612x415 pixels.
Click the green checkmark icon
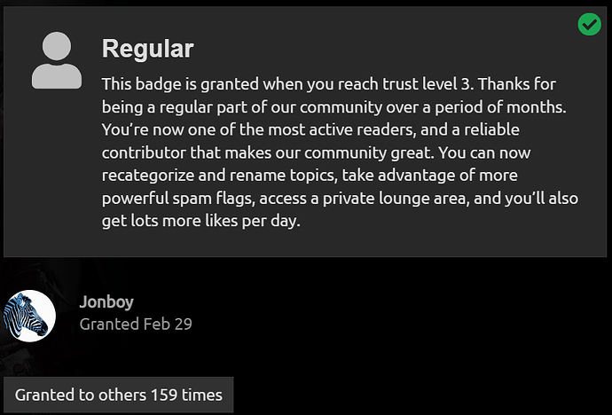pos(589,25)
